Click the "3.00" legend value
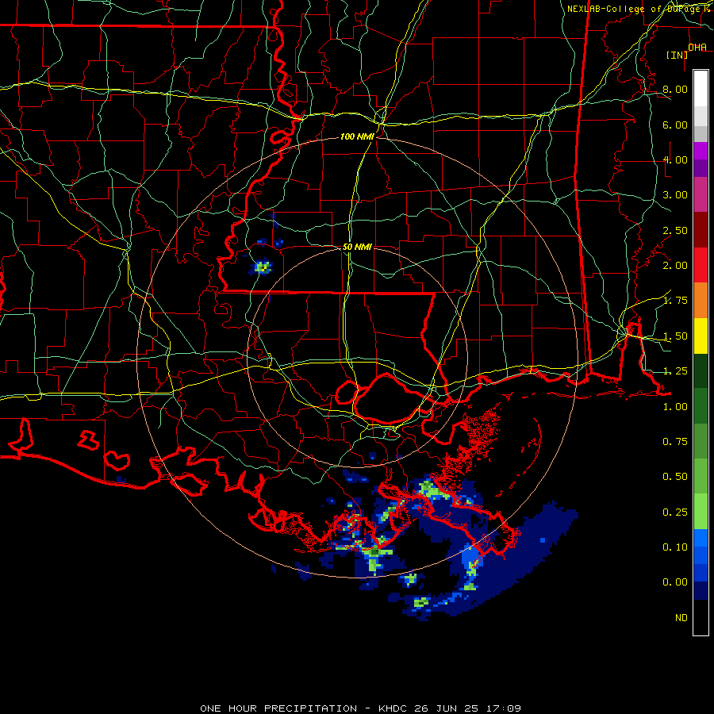The height and width of the screenshot is (714, 714). click(x=675, y=195)
